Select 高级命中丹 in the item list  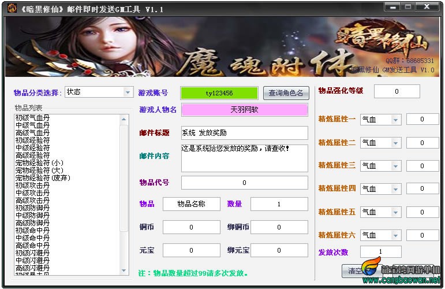coord(33,246)
